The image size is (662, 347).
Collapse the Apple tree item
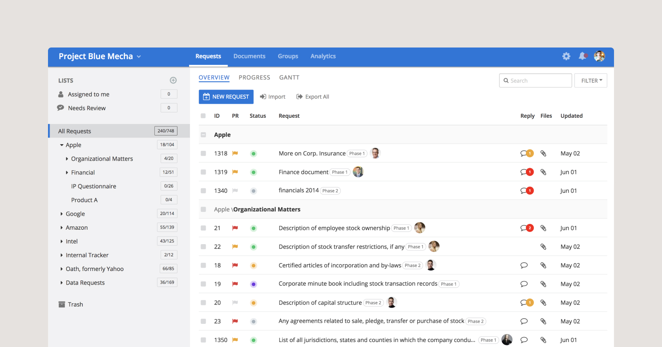(x=62, y=145)
